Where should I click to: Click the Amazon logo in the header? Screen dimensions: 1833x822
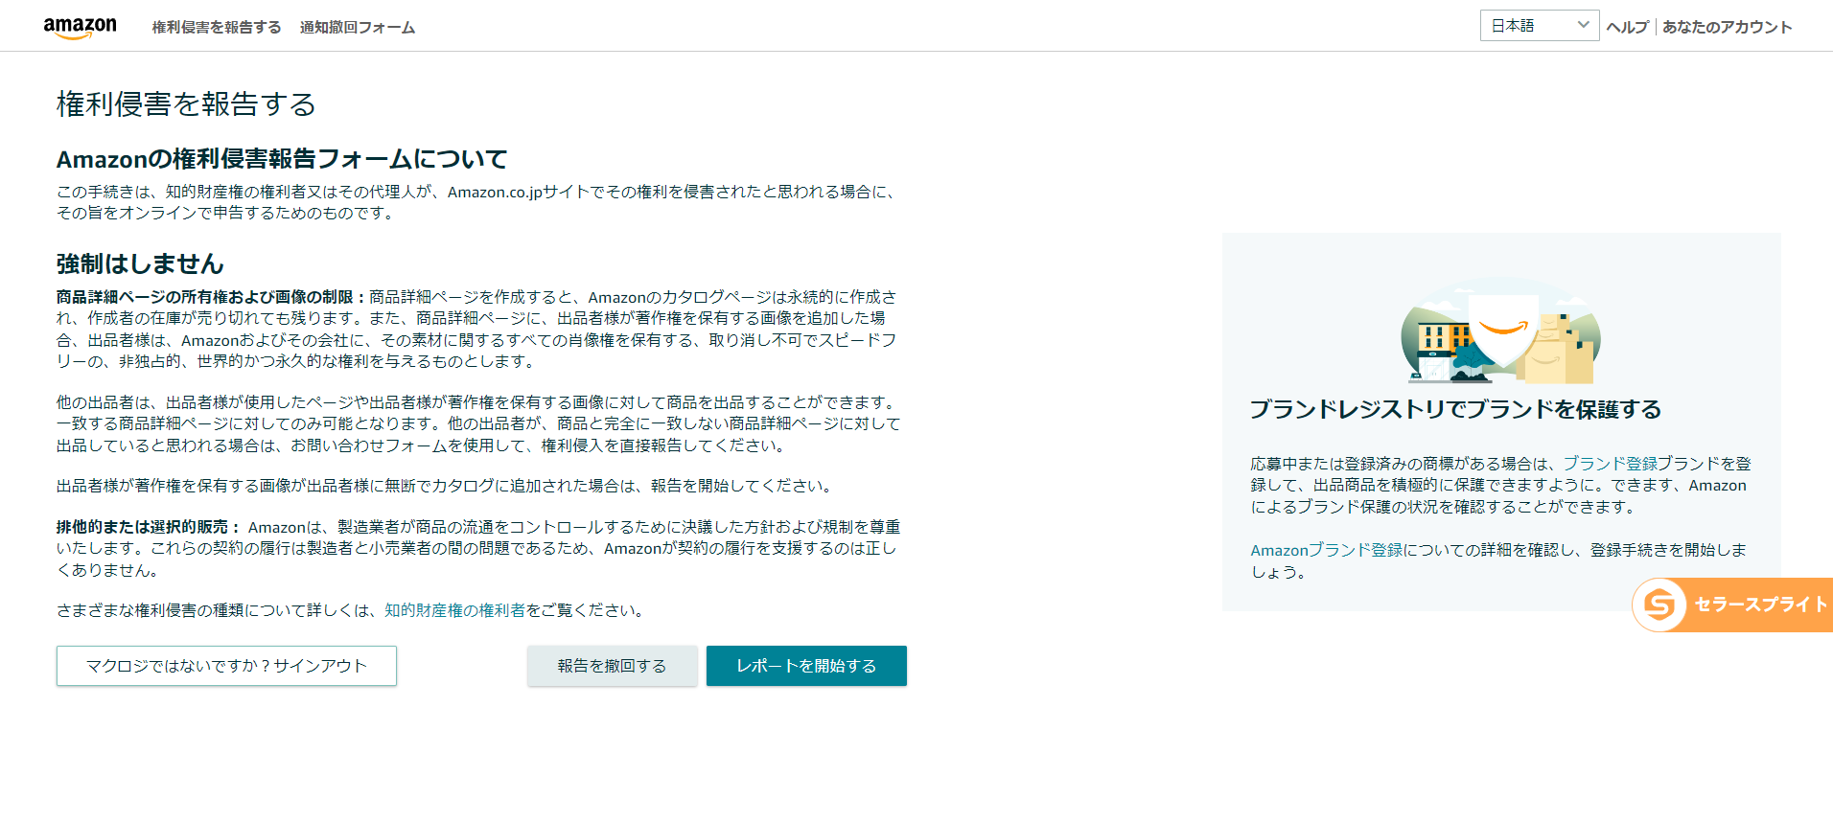coord(80,27)
